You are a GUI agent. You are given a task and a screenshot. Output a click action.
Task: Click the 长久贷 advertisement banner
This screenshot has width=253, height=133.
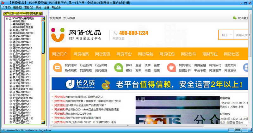pos(150,84)
